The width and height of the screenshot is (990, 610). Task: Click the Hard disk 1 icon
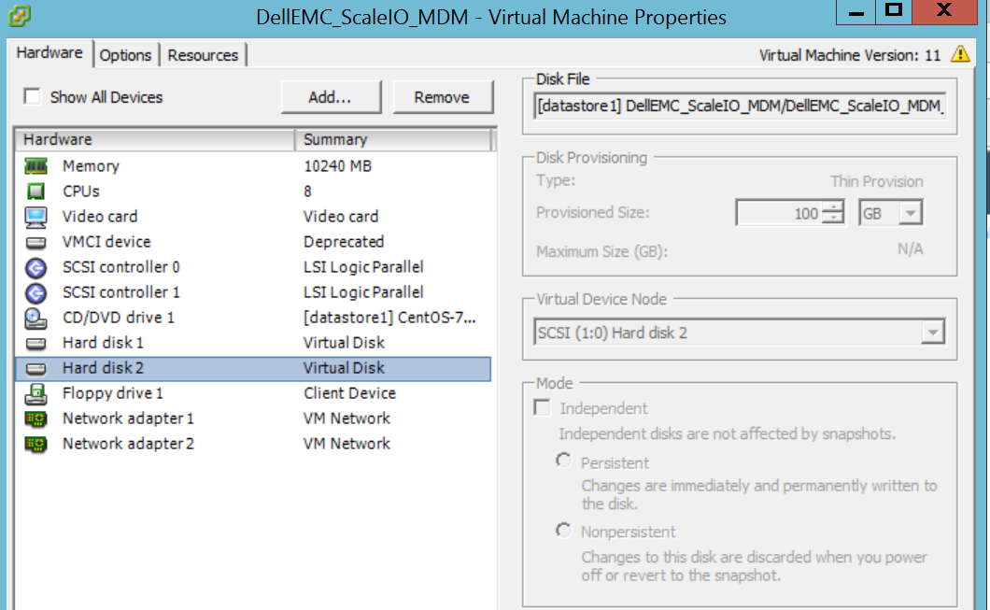(x=36, y=344)
